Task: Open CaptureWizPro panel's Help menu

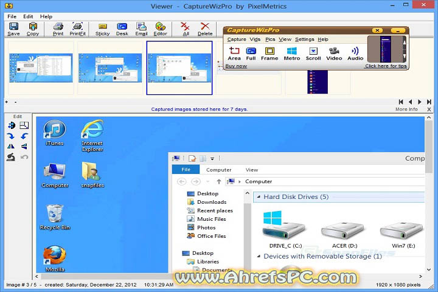Action: point(323,40)
